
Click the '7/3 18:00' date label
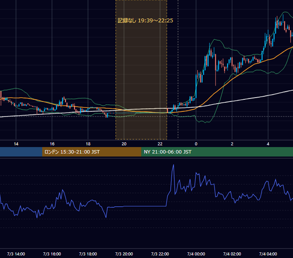pos(88,254)
